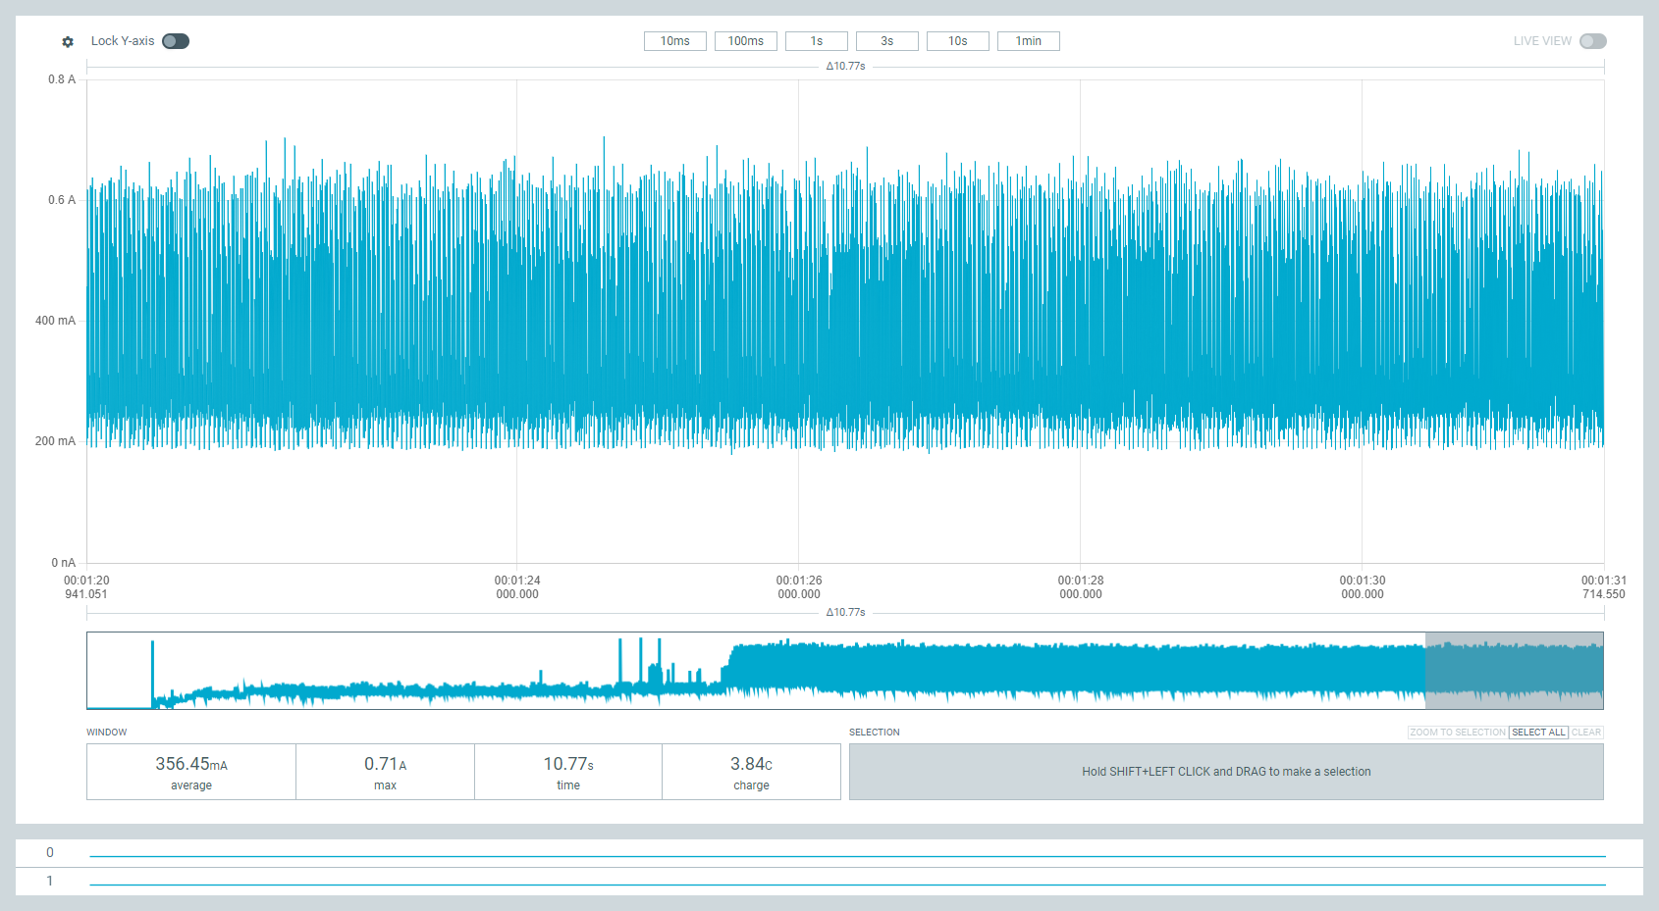The width and height of the screenshot is (1659, 911).
Task: Click CLEAR to remove the selection
Action: [x=1585, y=733]
